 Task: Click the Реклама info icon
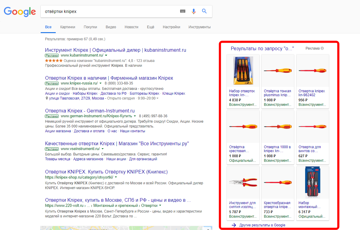point(322,48)
